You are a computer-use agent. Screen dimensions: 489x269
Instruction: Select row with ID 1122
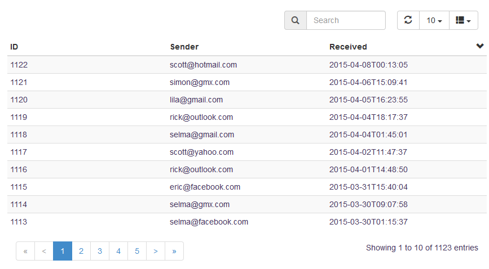tap(246, 65)
